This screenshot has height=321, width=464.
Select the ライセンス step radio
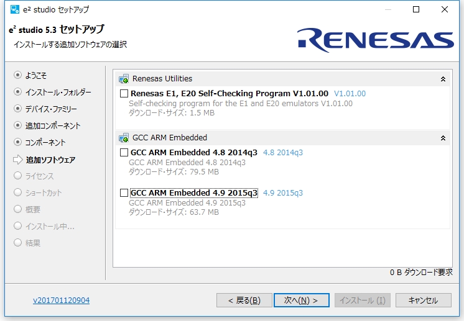pos(18,176)
